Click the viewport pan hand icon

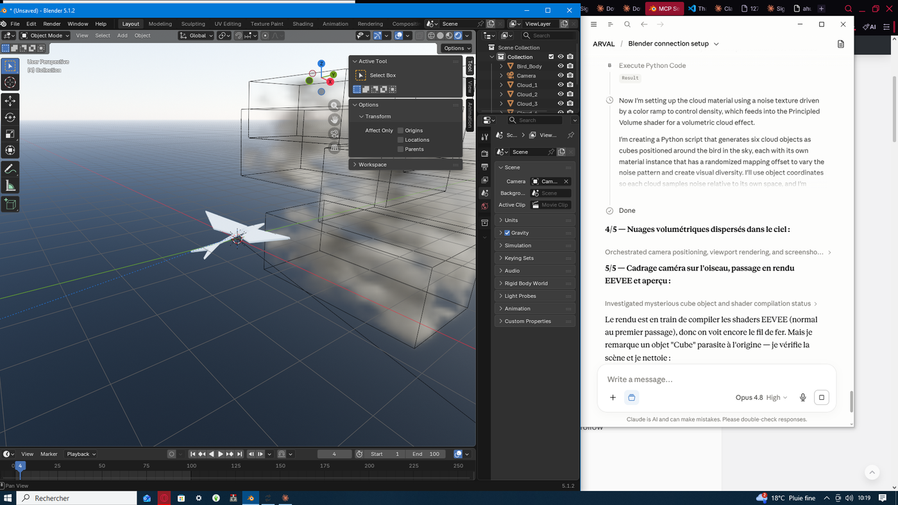click(x=334, y=120)
